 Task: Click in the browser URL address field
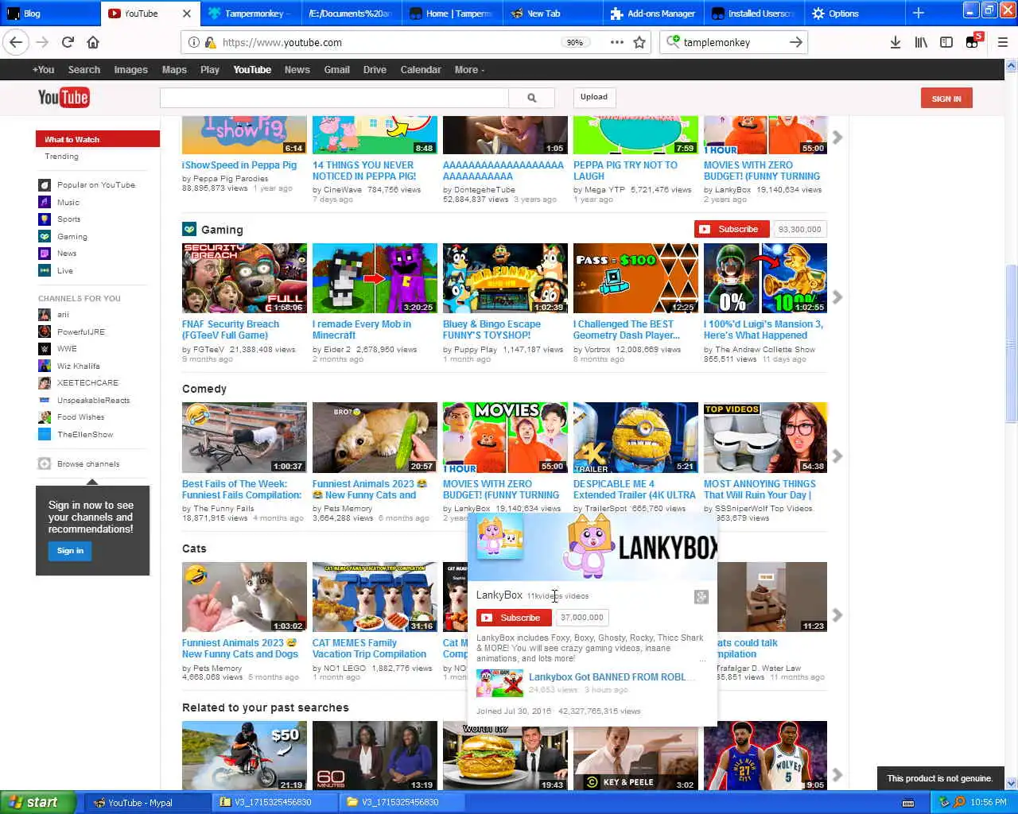[x=390, y=42]
